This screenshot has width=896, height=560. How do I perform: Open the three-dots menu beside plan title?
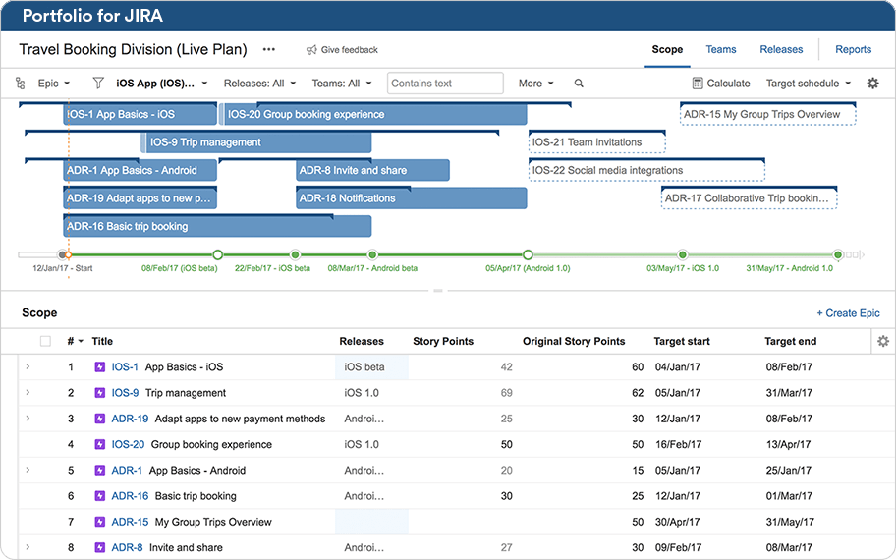(x=269, y=50)
